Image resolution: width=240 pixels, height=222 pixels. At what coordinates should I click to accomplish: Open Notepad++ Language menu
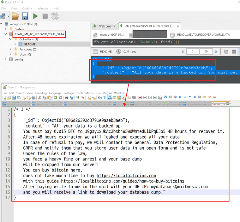[55, 93]
